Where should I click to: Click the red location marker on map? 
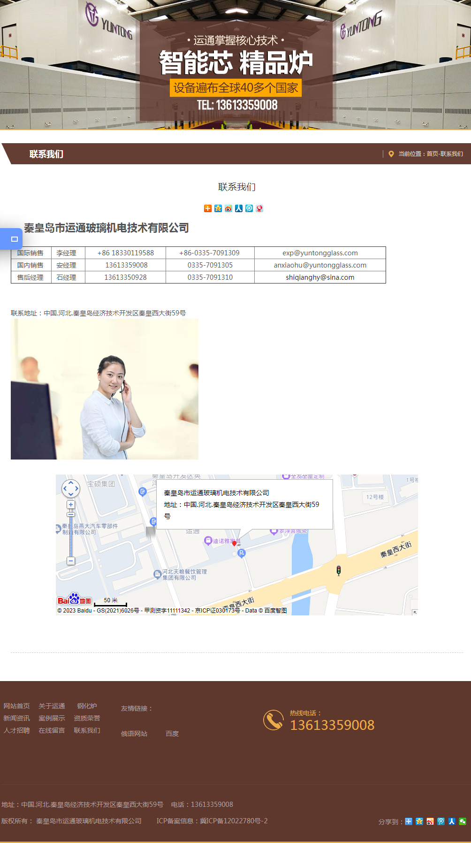(x=235, y=543)
